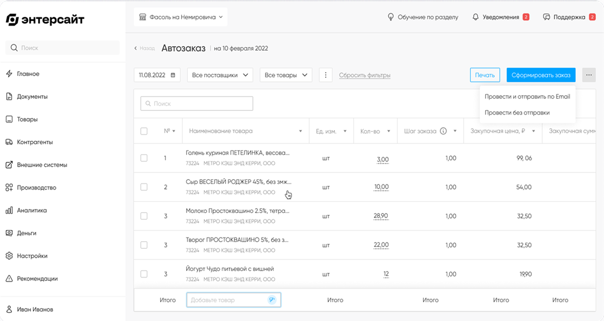This screenshot has height=321, width=604.
Task: Click the table search input field
Action: coord(197,104)
